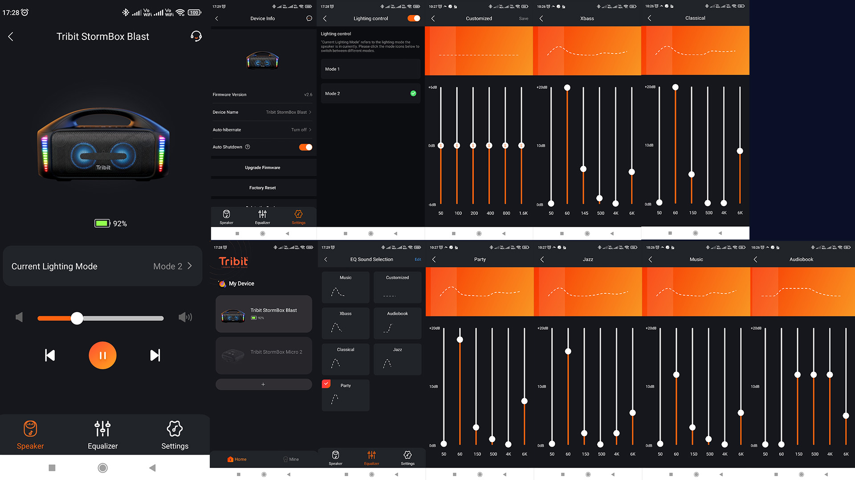Go back from Tribit StormBox Blast main screen
The image size is (855, 480).
(x=11, y=36)
